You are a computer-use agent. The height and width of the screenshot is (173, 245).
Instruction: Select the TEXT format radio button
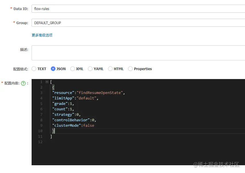tap(34, 69)
